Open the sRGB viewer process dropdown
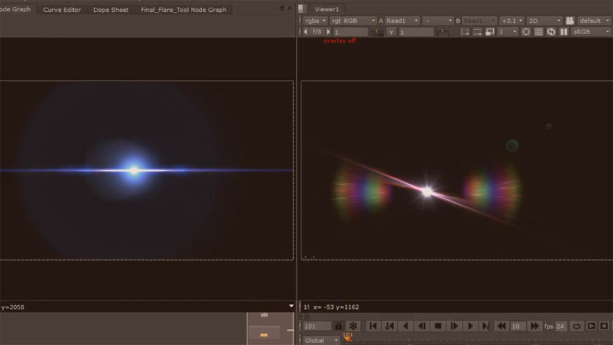613x345 pixels. coord(590,31)
